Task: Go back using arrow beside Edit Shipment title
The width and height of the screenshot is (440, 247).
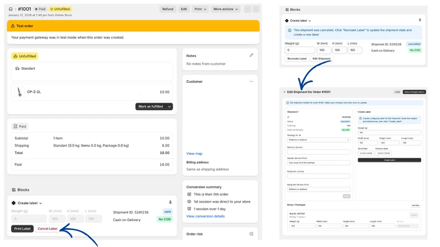Action: (x=284, y=92)
